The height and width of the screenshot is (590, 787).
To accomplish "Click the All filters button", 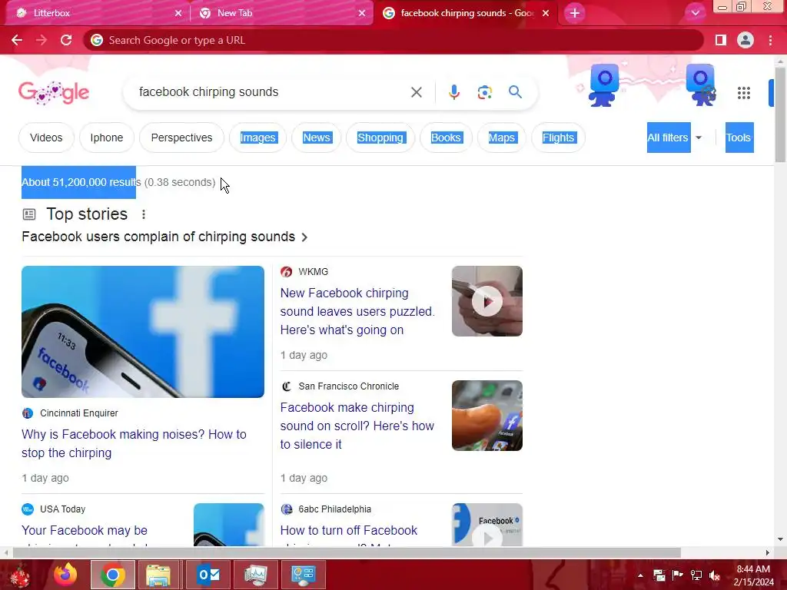I will pos(668,138).
